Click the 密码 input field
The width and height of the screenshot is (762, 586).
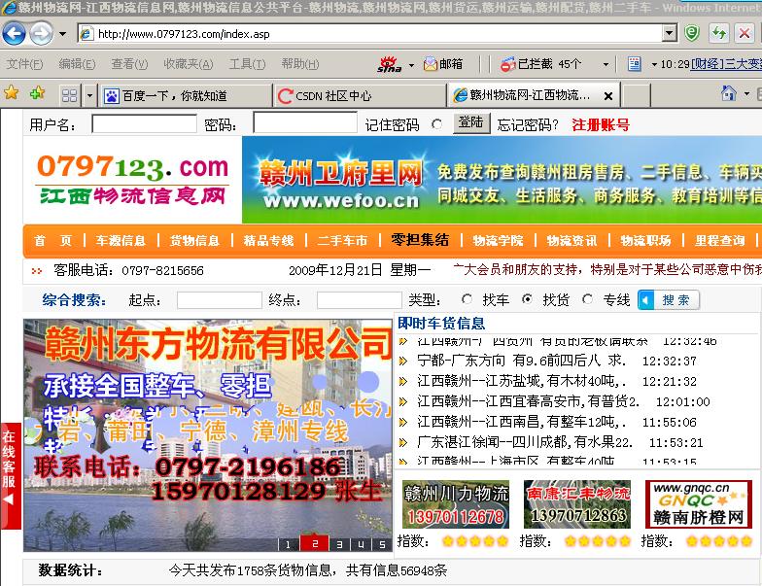point(305,122)
